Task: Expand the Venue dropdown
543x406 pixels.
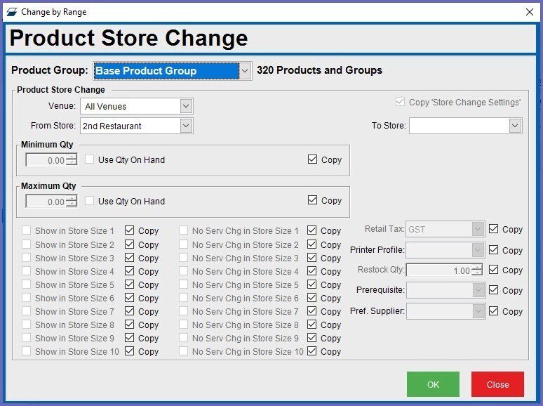Action: [186, 107]
